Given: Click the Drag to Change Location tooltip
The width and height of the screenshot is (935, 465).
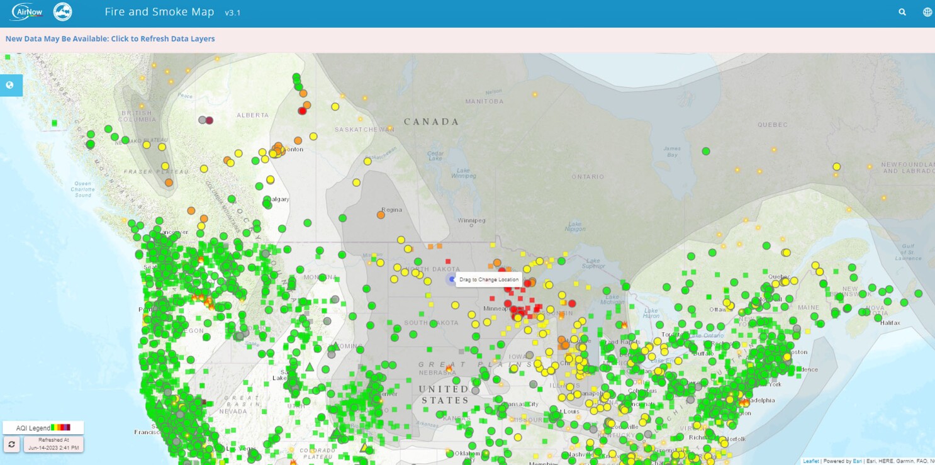Looking at the screenshot, I should (489, 279).
